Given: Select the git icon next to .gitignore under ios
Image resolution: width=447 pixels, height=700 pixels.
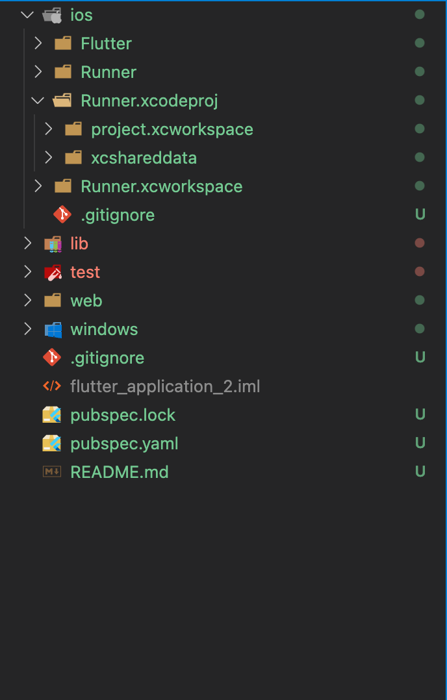Looking at the screenshot, I should (x=62, y=214).
